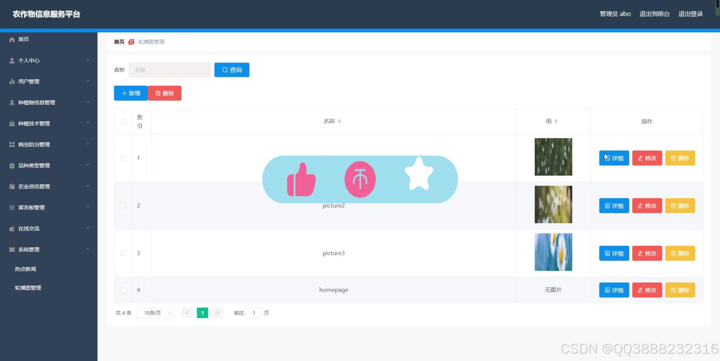This screenshot has height=361, width=720.
Task: Click the thumbs-up like icon
Action: (301, 180)
